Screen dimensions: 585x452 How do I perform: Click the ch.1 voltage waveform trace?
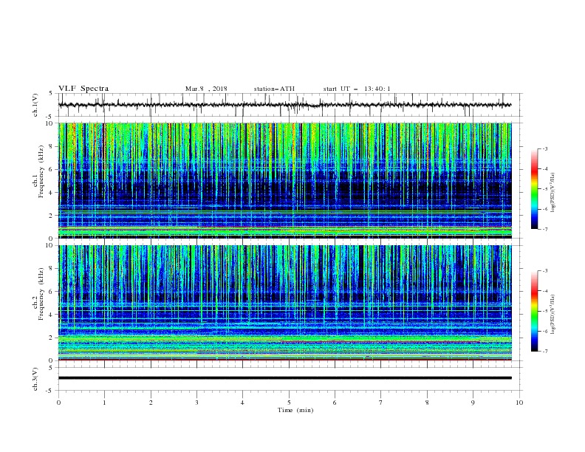[284, 105]
